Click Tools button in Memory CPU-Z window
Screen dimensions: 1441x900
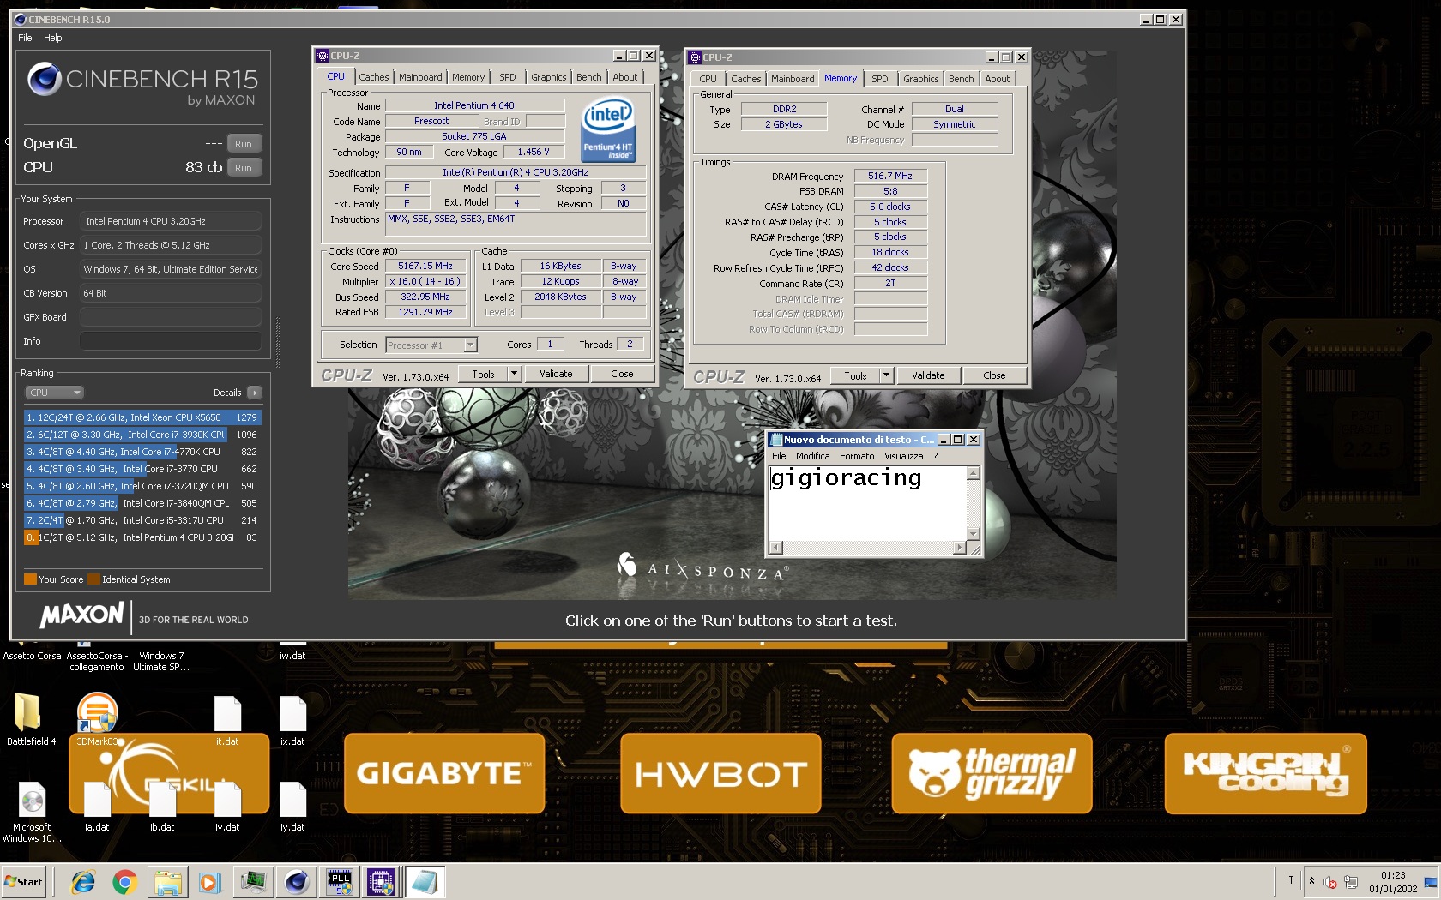(855, 375)
